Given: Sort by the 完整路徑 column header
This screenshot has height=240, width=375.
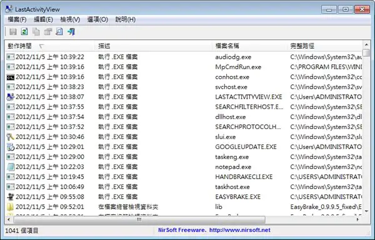Looking at the screenshot, I should (325, 46).
